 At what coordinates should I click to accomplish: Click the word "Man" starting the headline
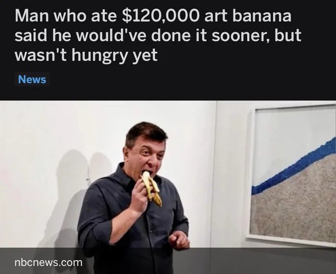pos(32,16)
